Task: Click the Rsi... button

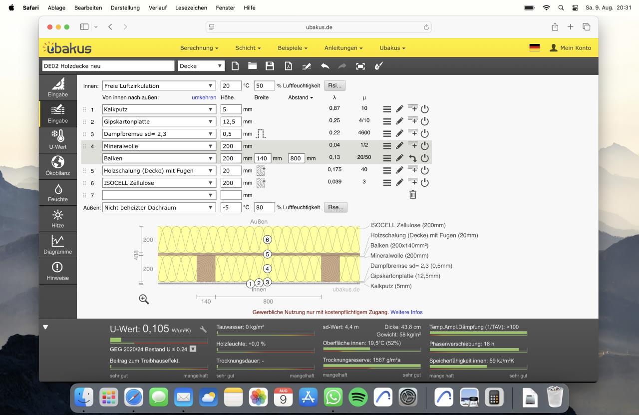Action: pos(335,86)
